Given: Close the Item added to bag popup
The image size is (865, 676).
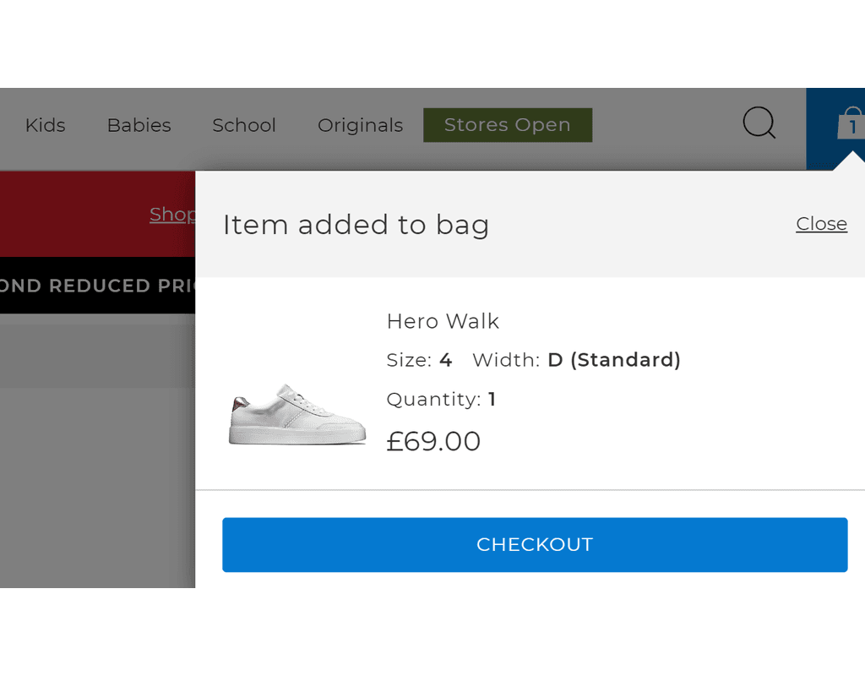Looking at the screenshot, I should click(x=821, y=224).
